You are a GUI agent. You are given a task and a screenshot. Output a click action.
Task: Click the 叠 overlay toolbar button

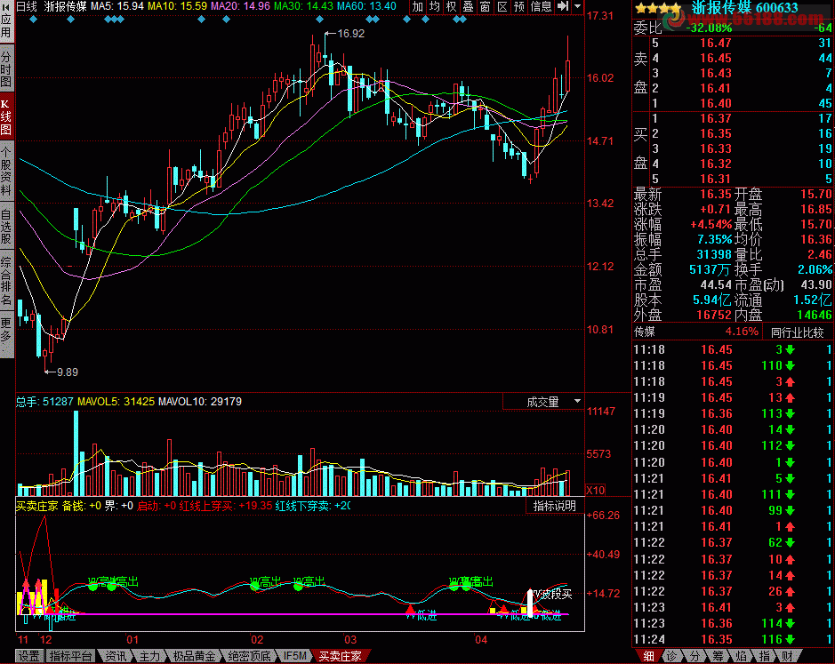[x=468, y=6]
